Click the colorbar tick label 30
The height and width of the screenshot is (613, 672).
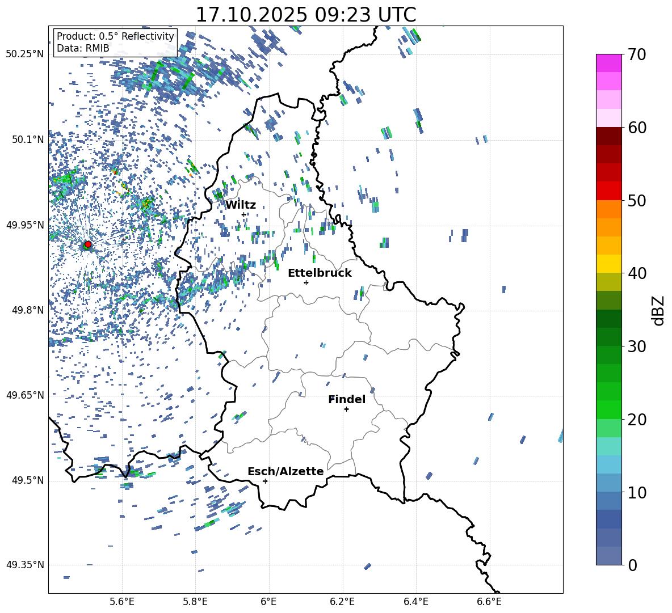(637, 346)
